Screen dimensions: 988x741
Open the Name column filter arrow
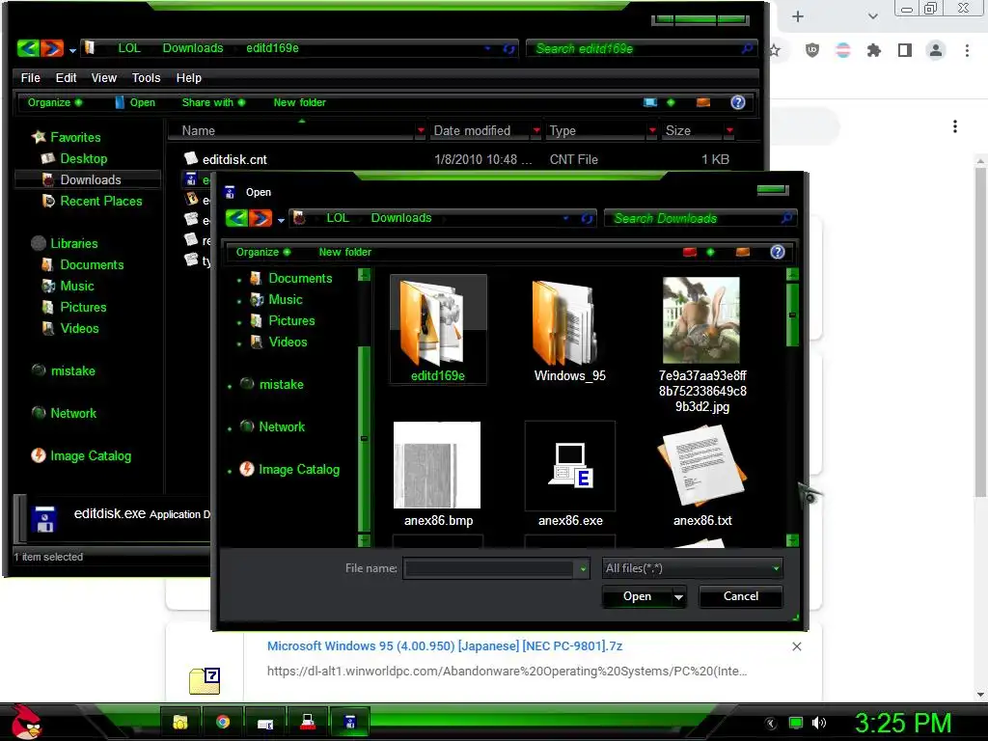click(421, 130)
